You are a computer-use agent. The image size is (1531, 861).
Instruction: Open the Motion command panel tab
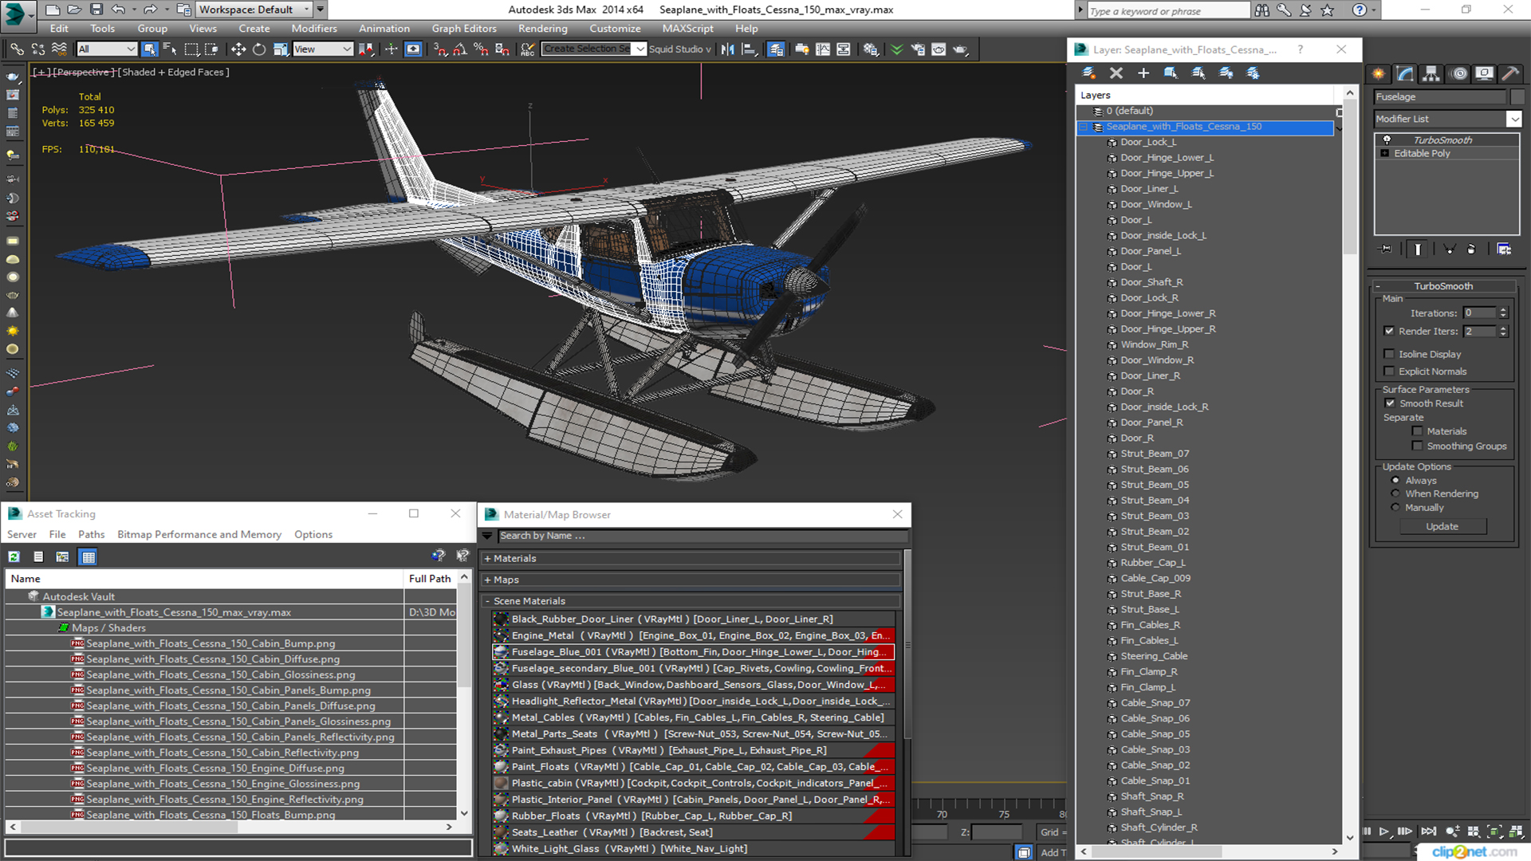[x=1459, y=73]
